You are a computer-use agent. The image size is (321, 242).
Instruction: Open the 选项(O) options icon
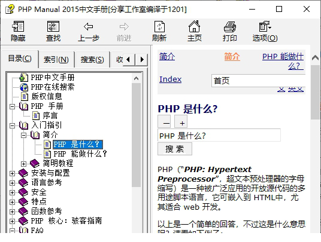coord(265,26)
